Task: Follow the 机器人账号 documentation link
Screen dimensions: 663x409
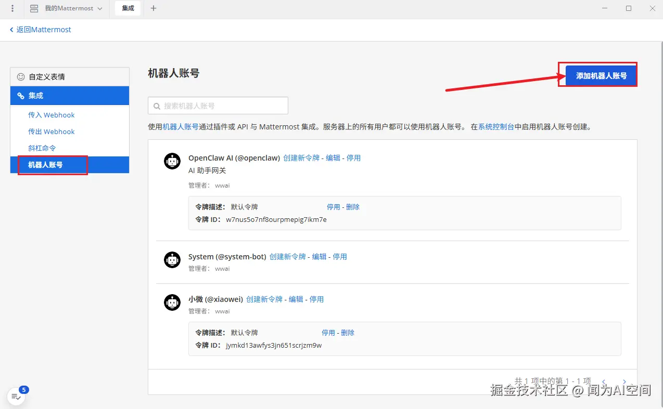Action: [x=180, y=126]
